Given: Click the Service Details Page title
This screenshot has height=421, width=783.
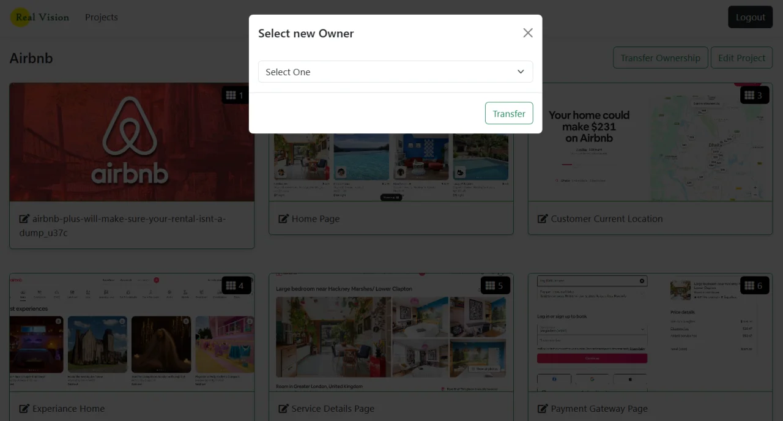Looking at the screenshot, I should tap(333, 408).
